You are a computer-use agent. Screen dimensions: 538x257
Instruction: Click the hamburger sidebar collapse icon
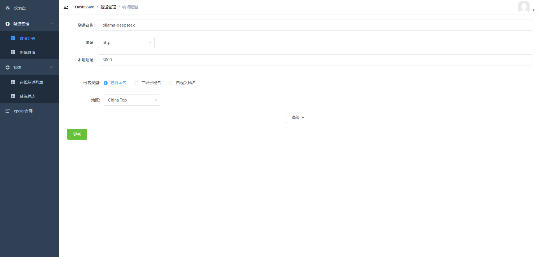point(66,7)
